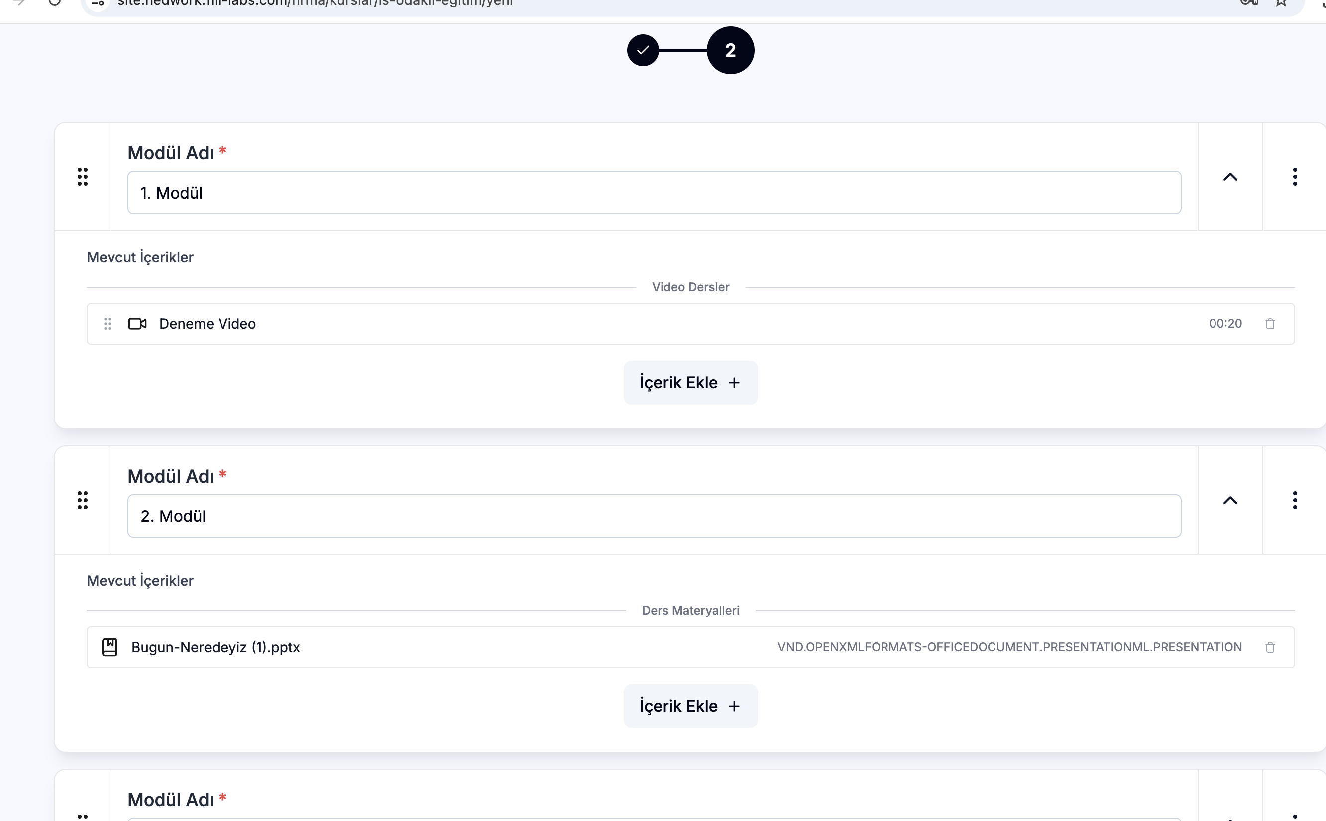
Task: Collapse the 1. Modül section
Action: click(x=1230, y=177)
